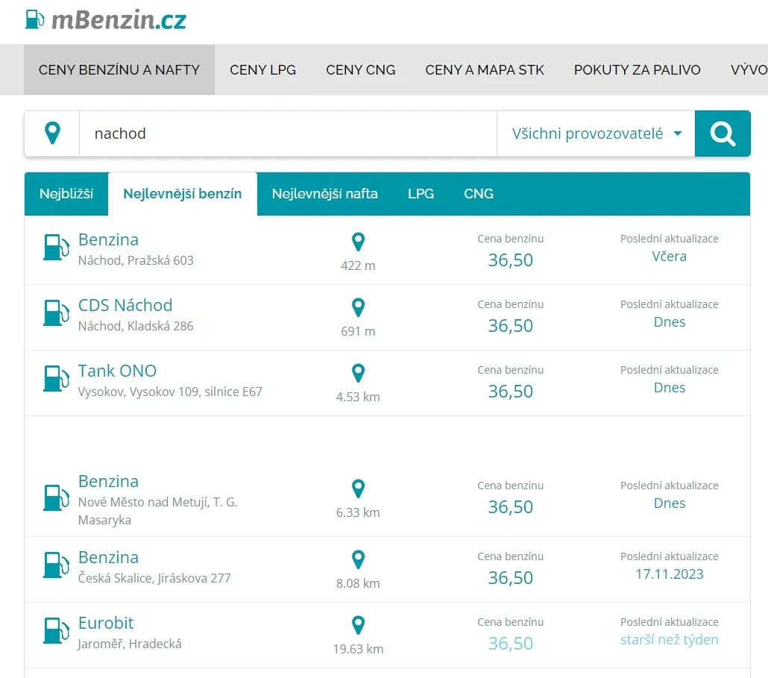Expand the Všichni provozovatelé dropdown
Image resolution: width=768 pixels, height=678 pixels.
pos(596,134)
